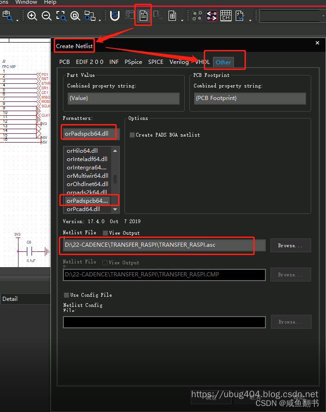Click the TRANSFER_RASPI.asc netlist path field
Viewport: 326px width, 412px height.
164,245
